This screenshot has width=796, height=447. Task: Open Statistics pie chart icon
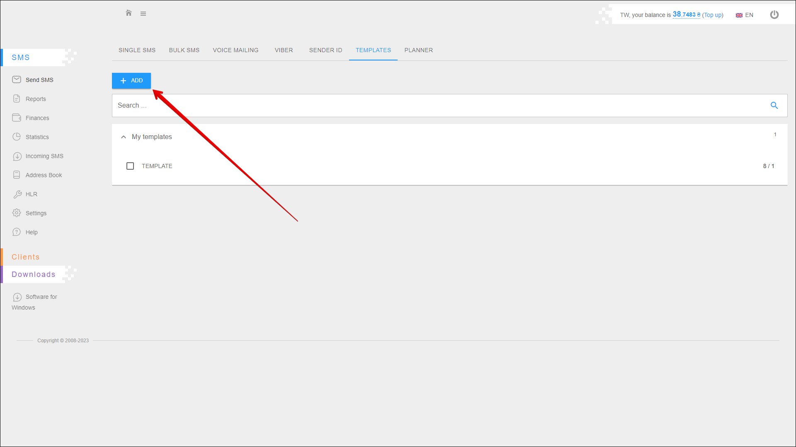[17, 137]
